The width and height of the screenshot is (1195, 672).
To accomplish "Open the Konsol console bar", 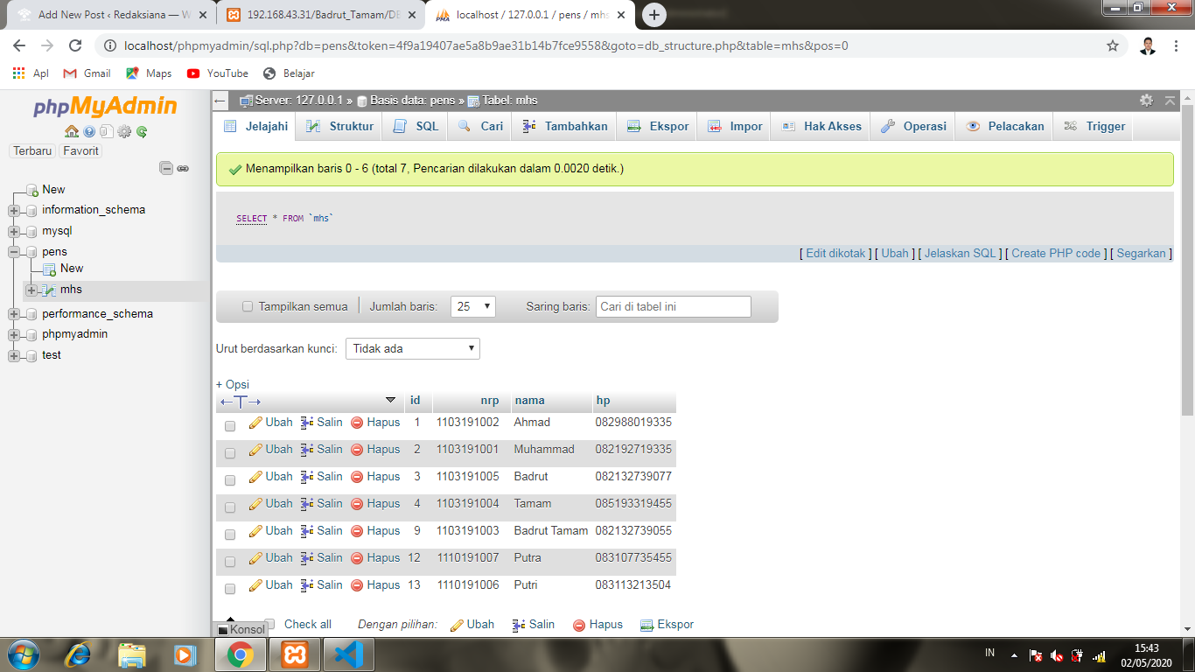I will 241,629.
